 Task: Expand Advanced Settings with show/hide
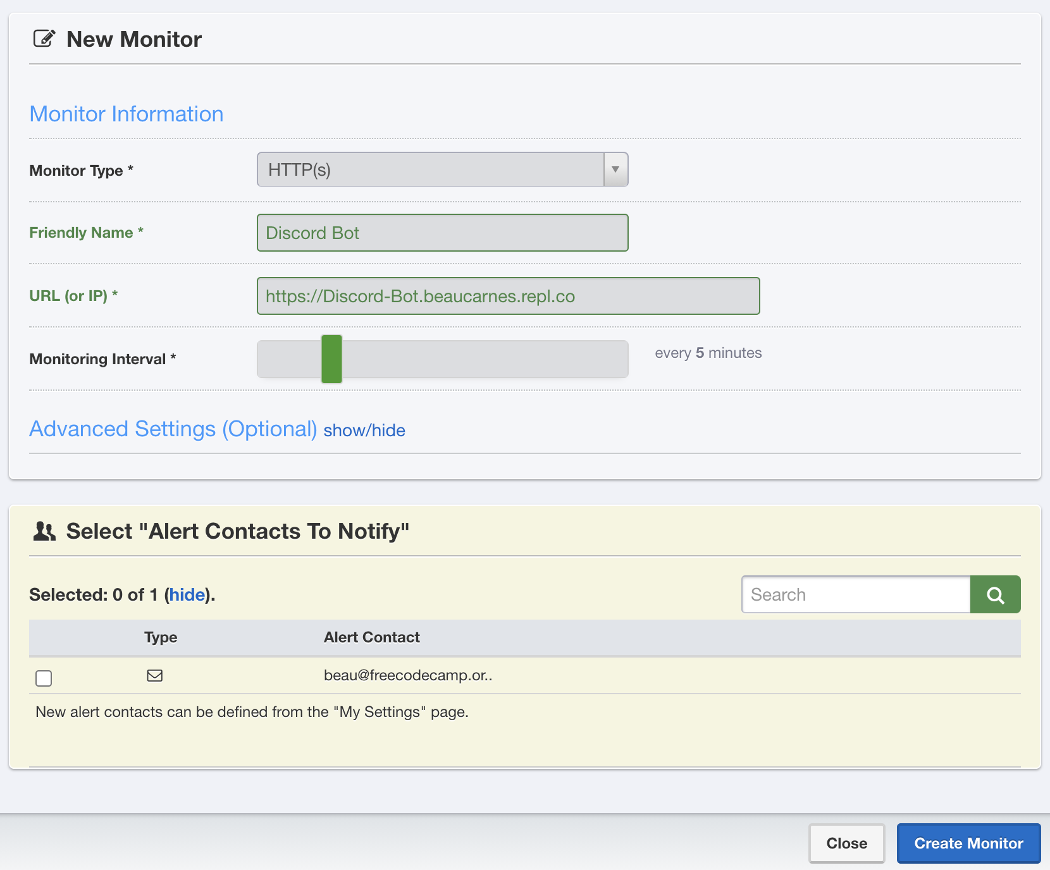(x=364, y=431)
